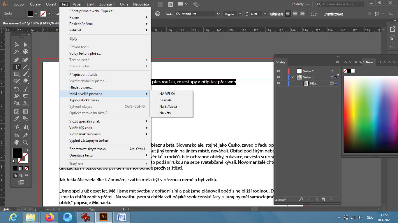This screenshot has height=223, width=398.
Task: Choose "NA VELKÁ" from the submenu
Action: (167, 94)
